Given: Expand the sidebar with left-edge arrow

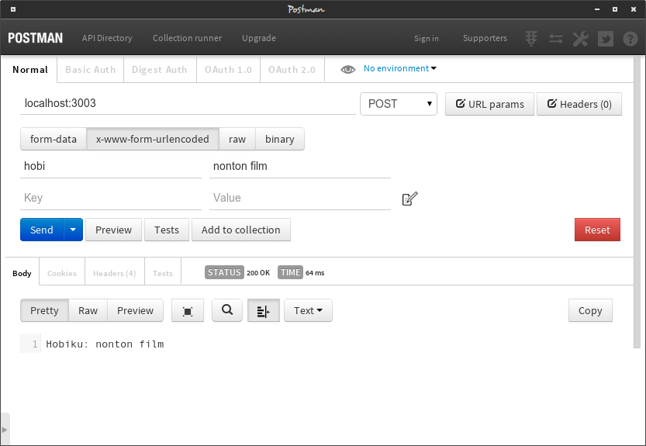Looking at the screenshot, I should pyautogui.click(x=5, y=429).
